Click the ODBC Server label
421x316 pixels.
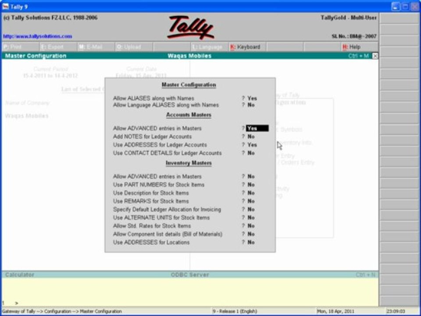pyautogui.click(x=190, y=275)
